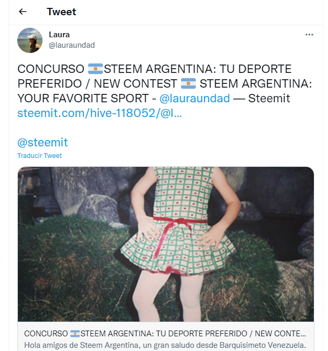Click Traducir Tweet to translate
Image resolution: width=328 pixels, height=351 pixels.
coord(40,156)
